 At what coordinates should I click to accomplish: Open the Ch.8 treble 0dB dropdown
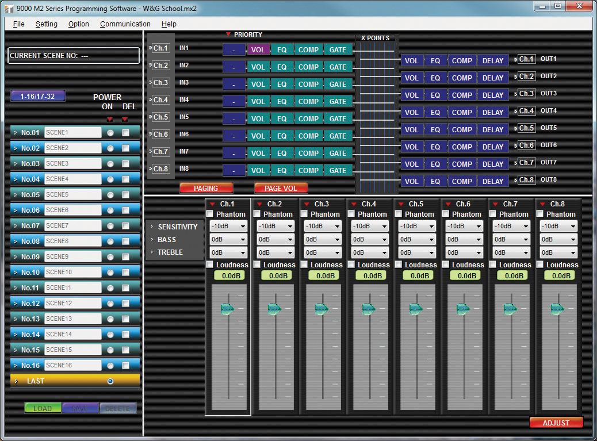[558, 252]
